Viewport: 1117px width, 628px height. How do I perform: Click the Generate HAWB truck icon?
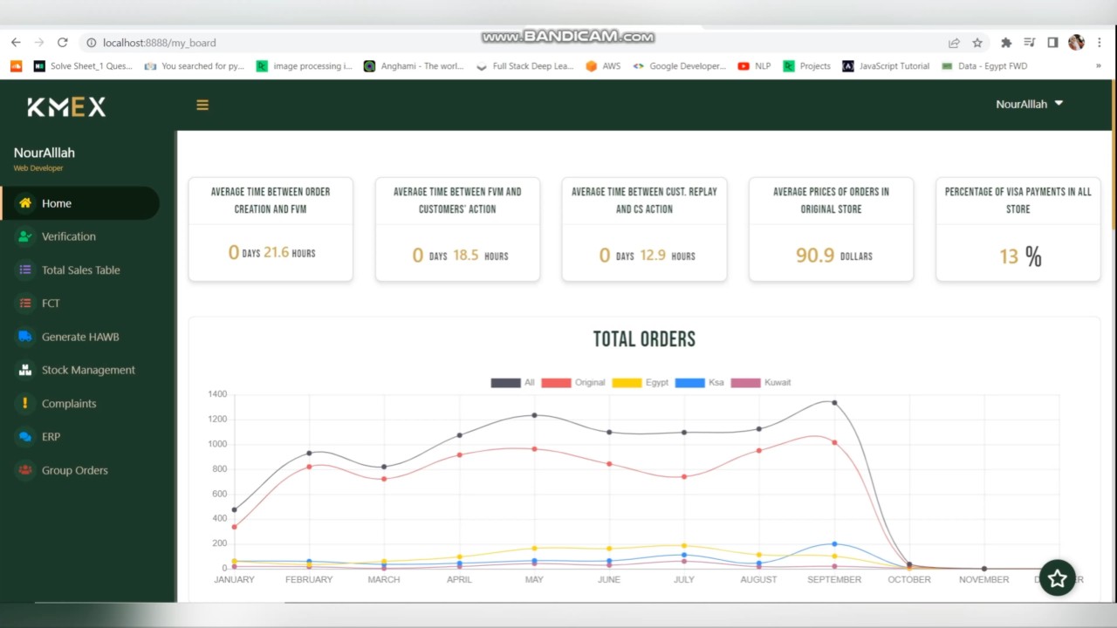click(x=25, y=337)
